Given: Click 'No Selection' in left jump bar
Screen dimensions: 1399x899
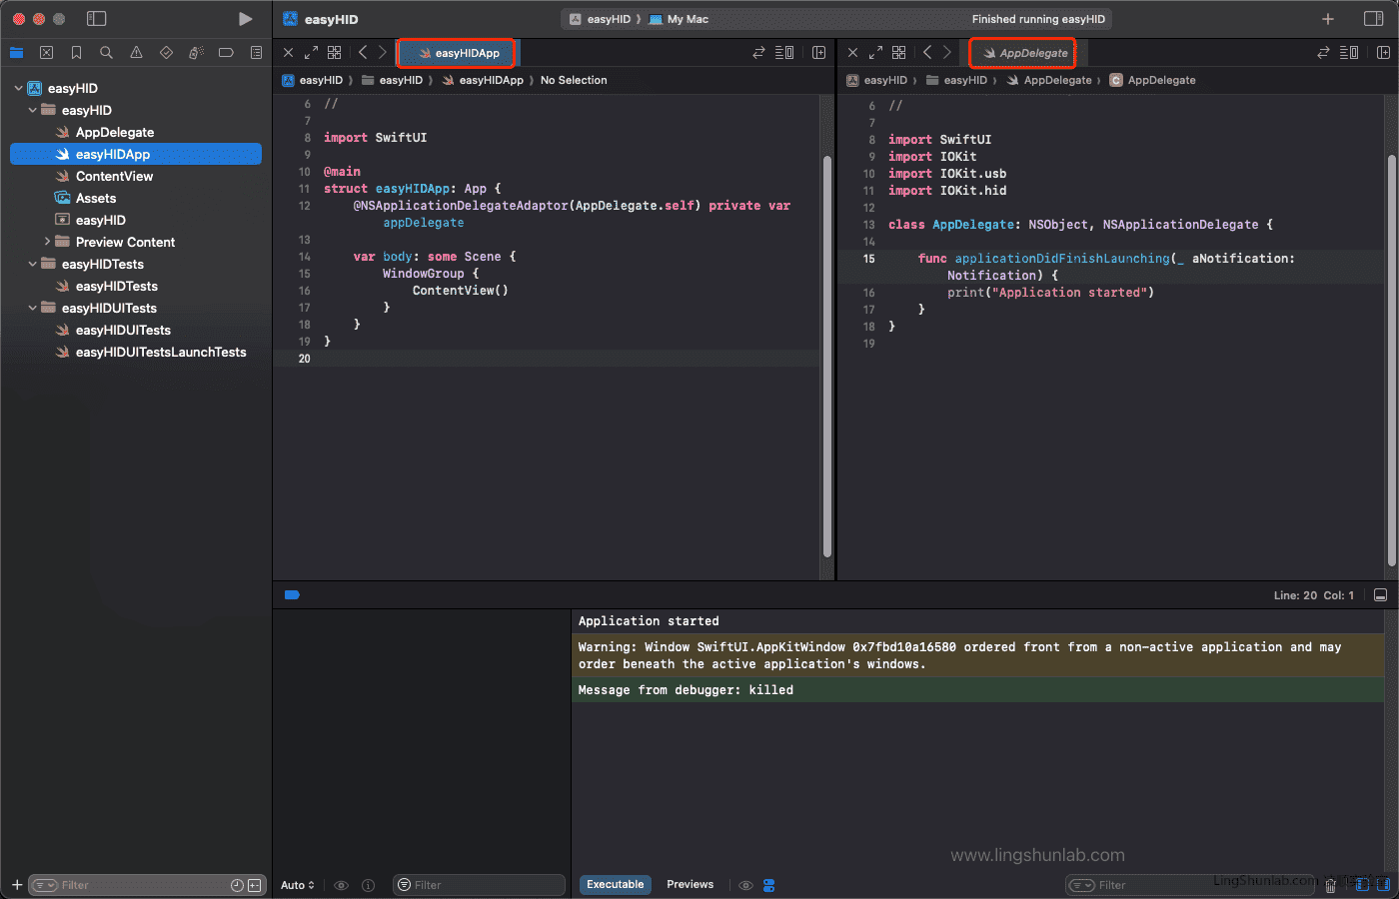Looking at the screenshot, I should point(574,80).
